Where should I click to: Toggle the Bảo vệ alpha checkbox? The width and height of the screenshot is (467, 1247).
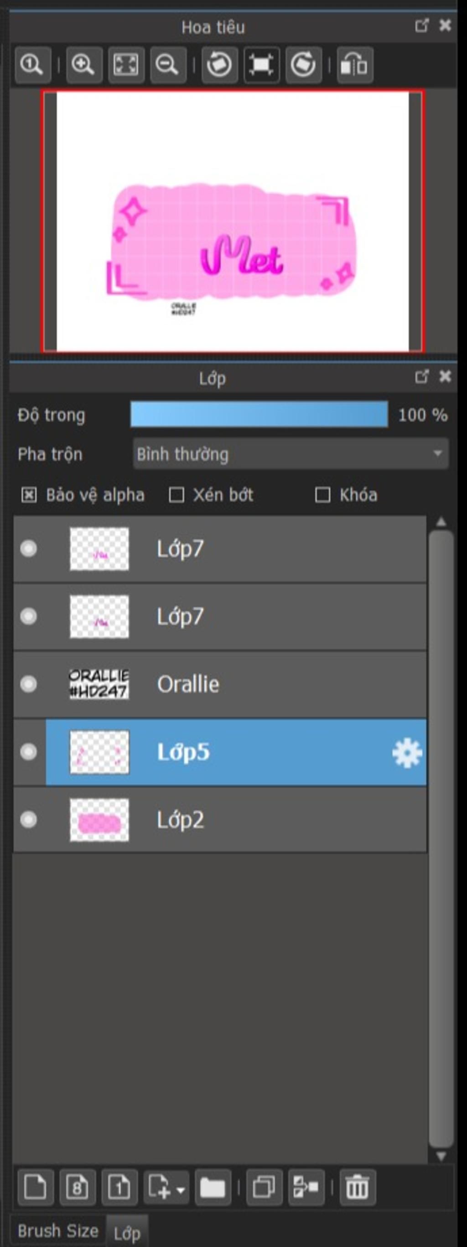coord(29,495)
